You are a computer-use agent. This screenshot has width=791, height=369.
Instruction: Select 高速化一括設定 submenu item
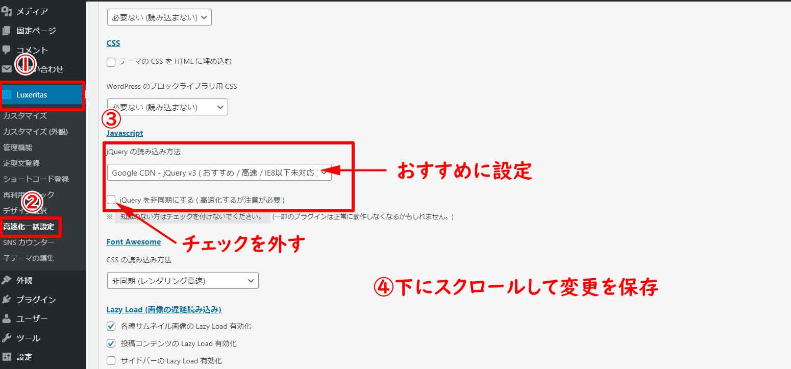coord(29,227)
